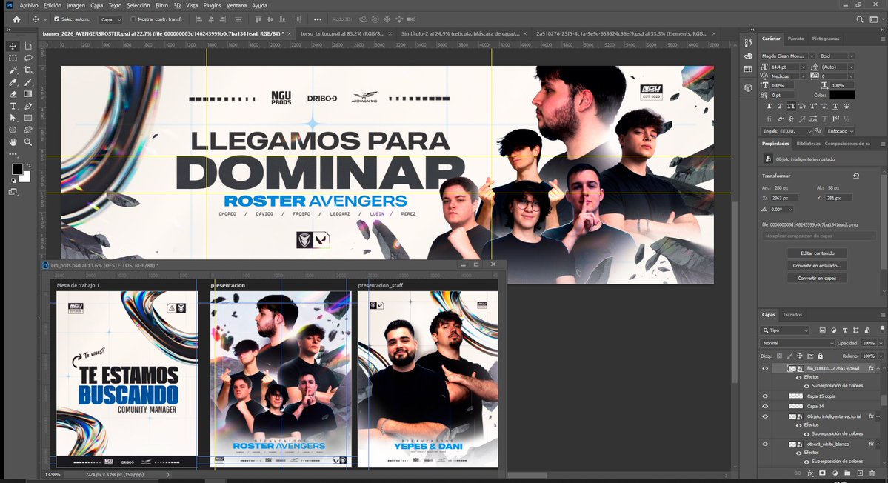Delete layer with trash icon
This screenshot has height=483, width=888.
(872, 473)
